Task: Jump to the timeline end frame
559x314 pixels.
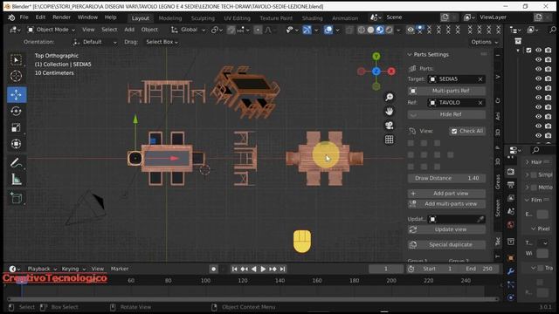Action: click(282, 270)
